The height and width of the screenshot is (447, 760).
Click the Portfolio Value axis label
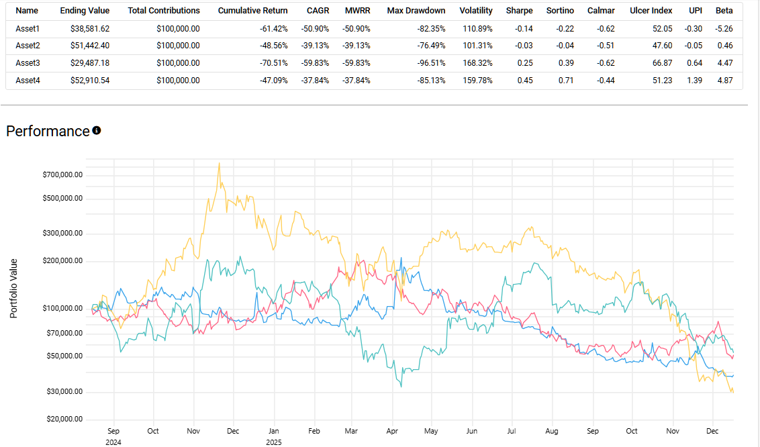coord(13,289)
